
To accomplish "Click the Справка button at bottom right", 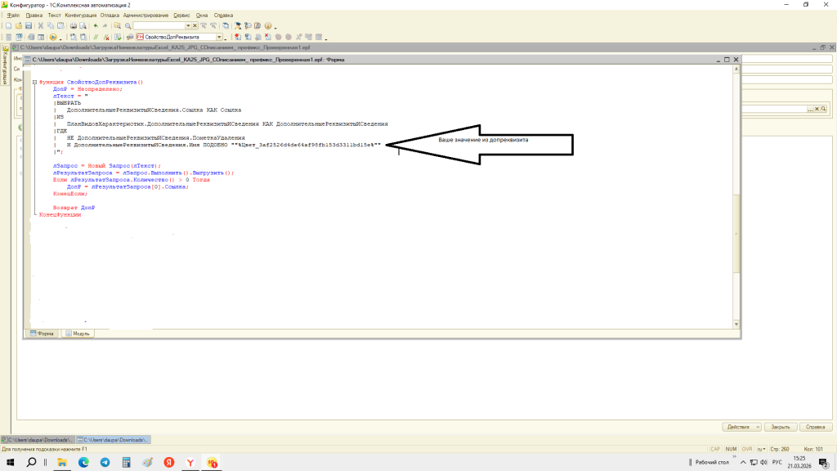I will (x=816, y=427).
